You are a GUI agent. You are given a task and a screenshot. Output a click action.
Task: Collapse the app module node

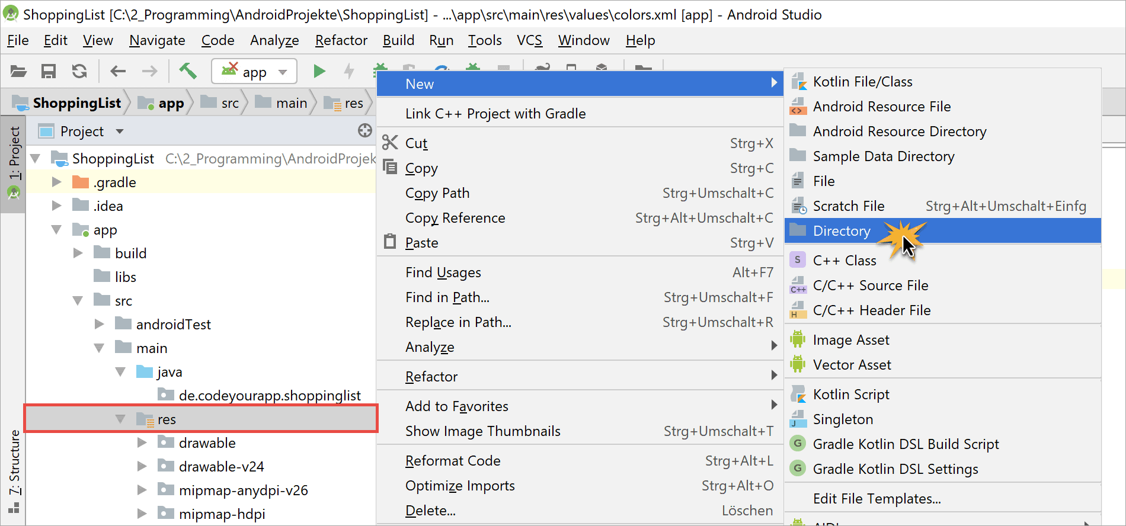click(57, 230)
